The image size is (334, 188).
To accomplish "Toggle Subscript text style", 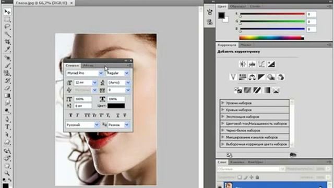I will (x=108, y=115).
